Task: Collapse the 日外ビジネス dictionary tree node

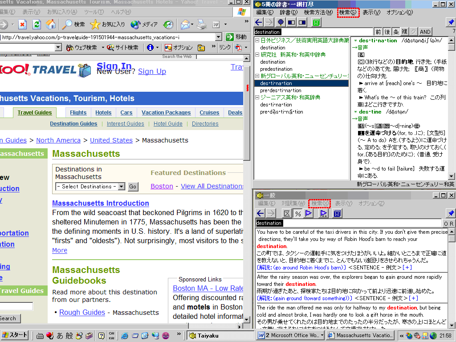Action: 257,40
